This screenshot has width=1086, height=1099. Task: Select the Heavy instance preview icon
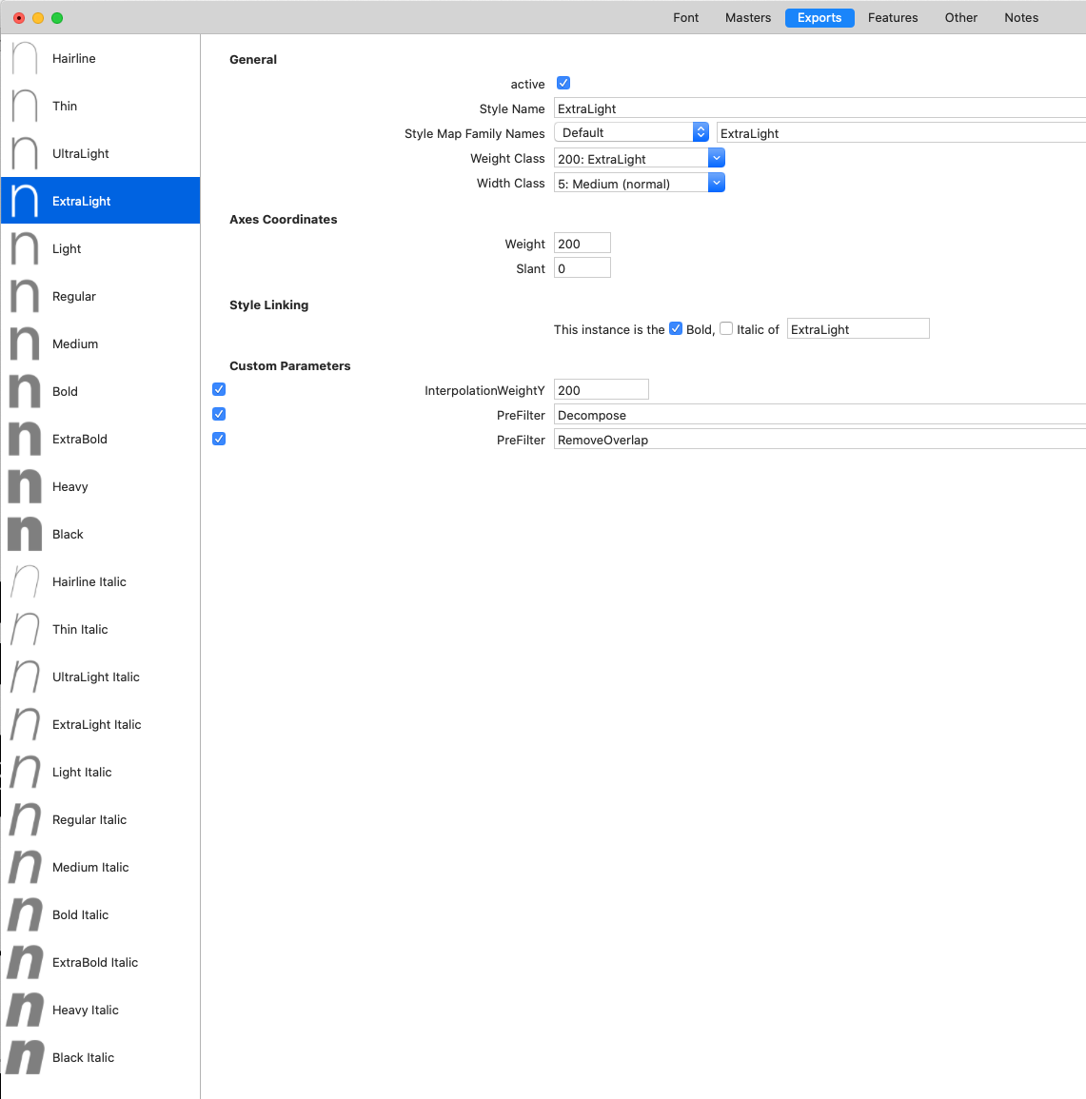[25, 486]
